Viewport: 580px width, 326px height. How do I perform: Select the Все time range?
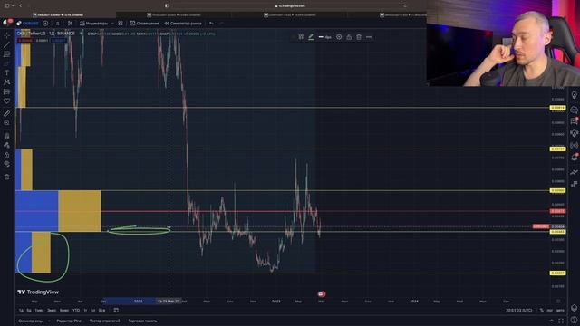coord(101,310)
